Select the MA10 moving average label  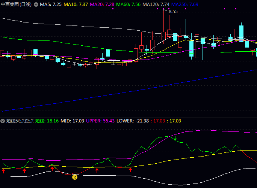pos(76,4)
